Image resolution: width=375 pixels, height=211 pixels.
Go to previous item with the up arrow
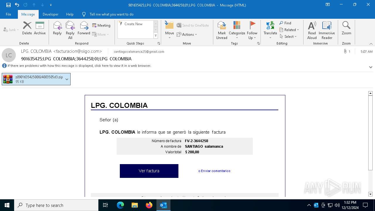(x=34, y=5)
